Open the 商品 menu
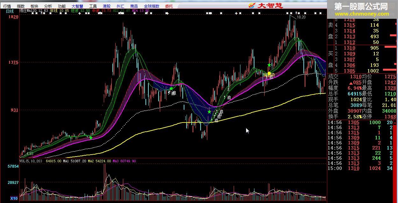The height and width of the screenshot is (203, 398). [x=134, y=6]
